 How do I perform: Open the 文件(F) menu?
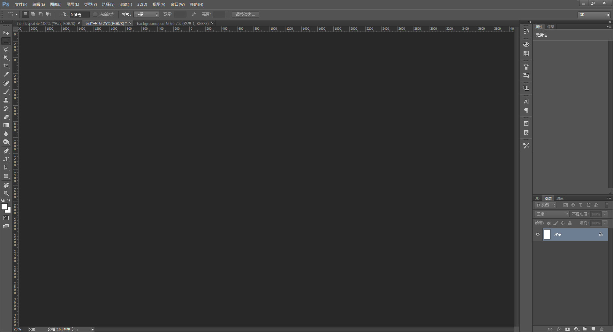click(21, 4)
